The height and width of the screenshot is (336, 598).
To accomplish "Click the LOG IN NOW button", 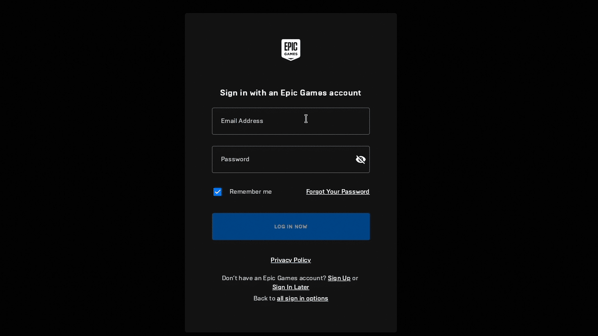I will (x=291, y=226).
